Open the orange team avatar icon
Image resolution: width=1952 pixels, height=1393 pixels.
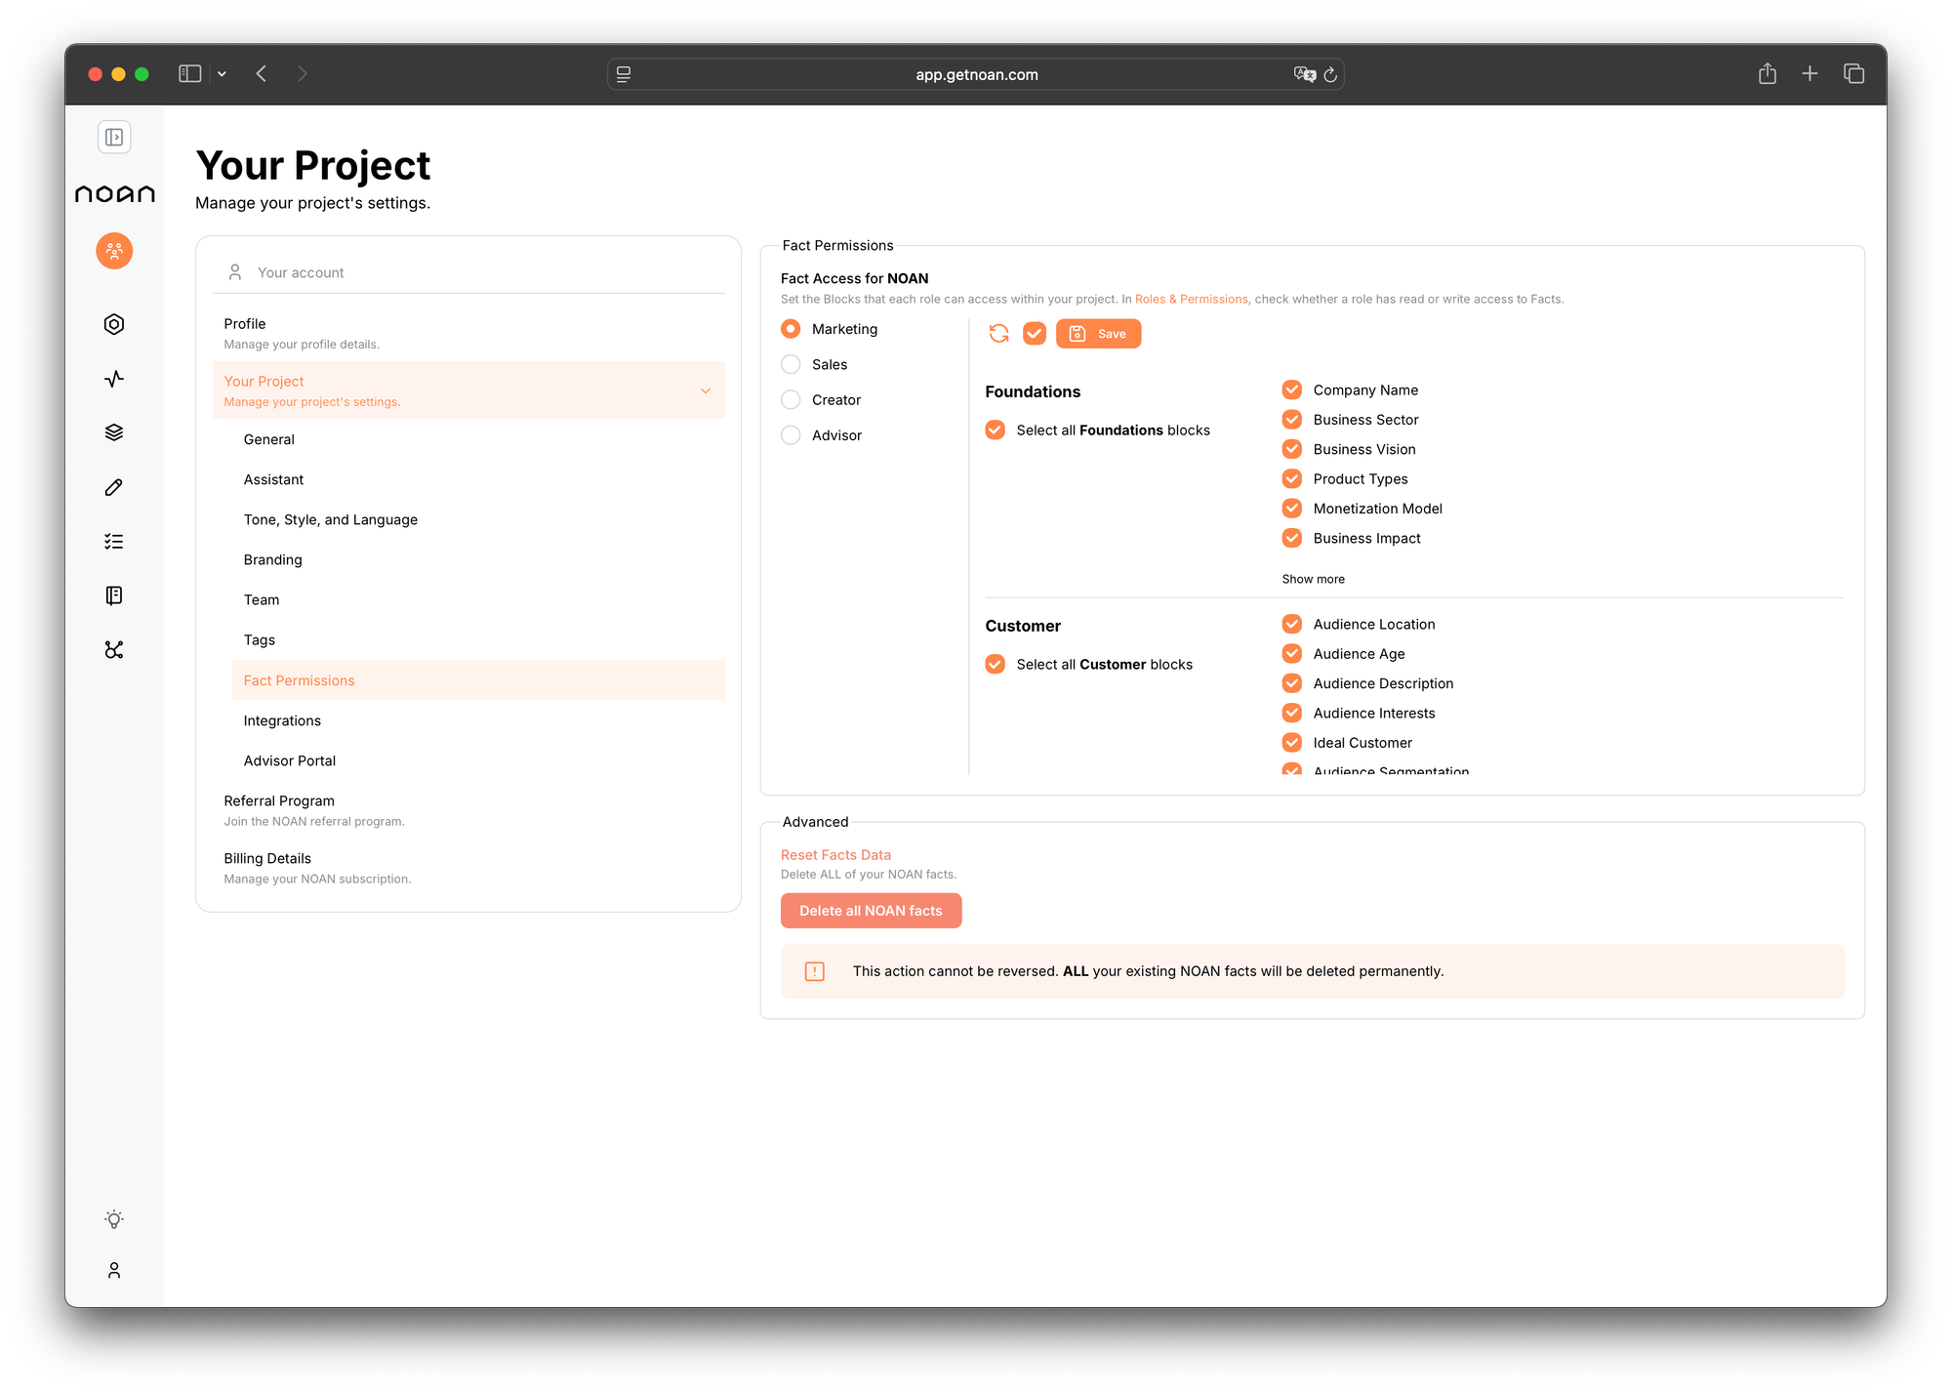coord(114,251)
